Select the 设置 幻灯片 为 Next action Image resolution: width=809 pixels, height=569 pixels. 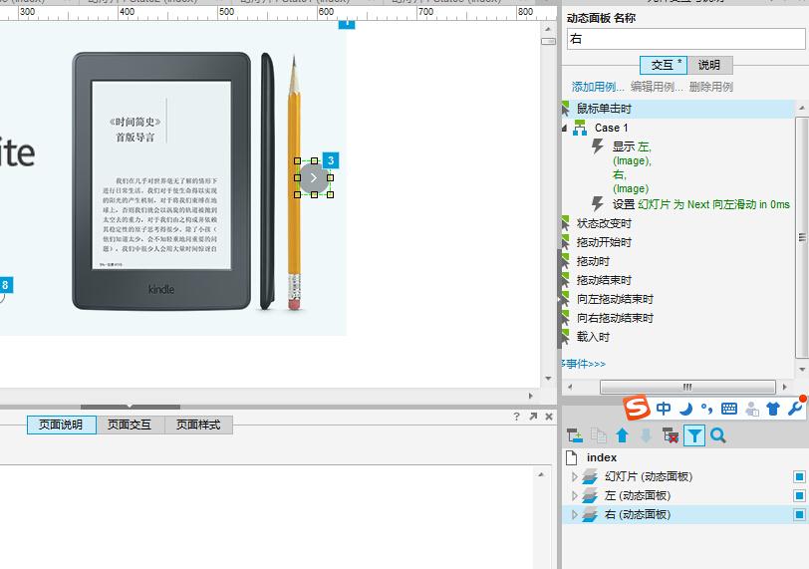[700, 204]
